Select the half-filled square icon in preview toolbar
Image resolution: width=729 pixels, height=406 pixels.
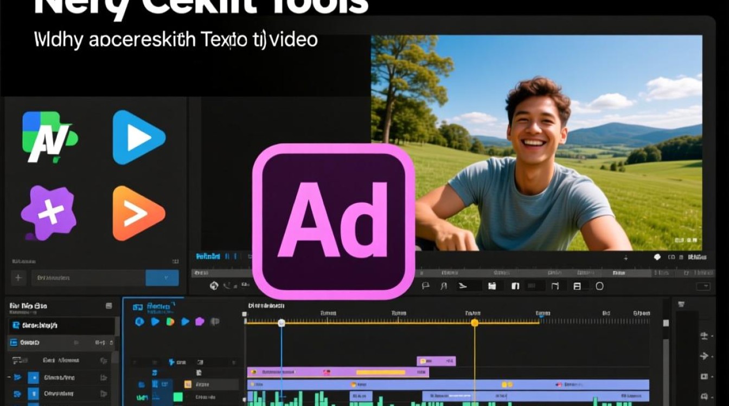pyautogui.click(x=515, y=286)
